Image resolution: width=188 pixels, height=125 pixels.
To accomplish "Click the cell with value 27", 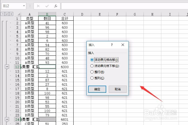I will click(x=47, y=84).
